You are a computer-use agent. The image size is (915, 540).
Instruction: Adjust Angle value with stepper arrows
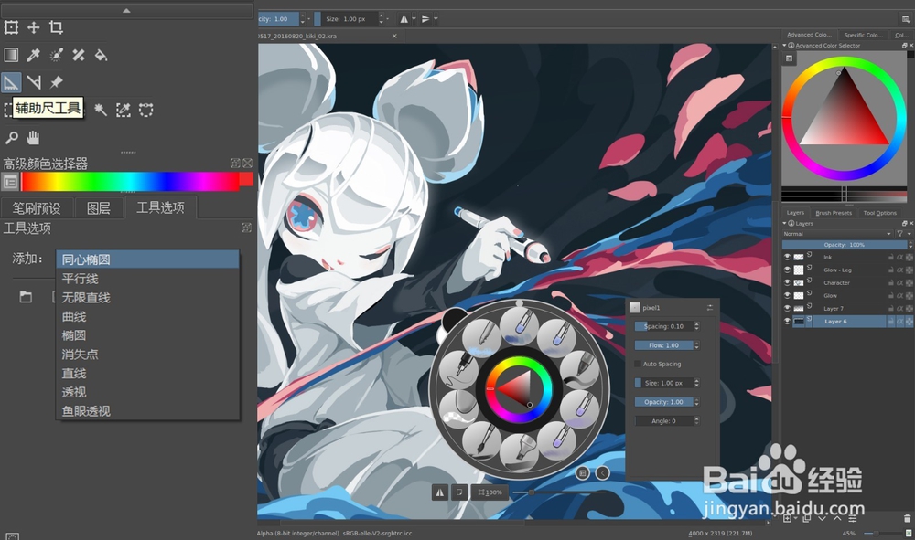[x=696, y=420]
